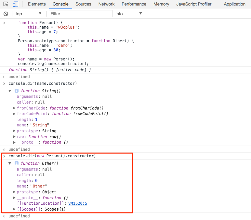Image resolution: width=251 pixels, height=220 pixels.
Task: Expand __proto__ under function Other()
Action: point(14,198)
